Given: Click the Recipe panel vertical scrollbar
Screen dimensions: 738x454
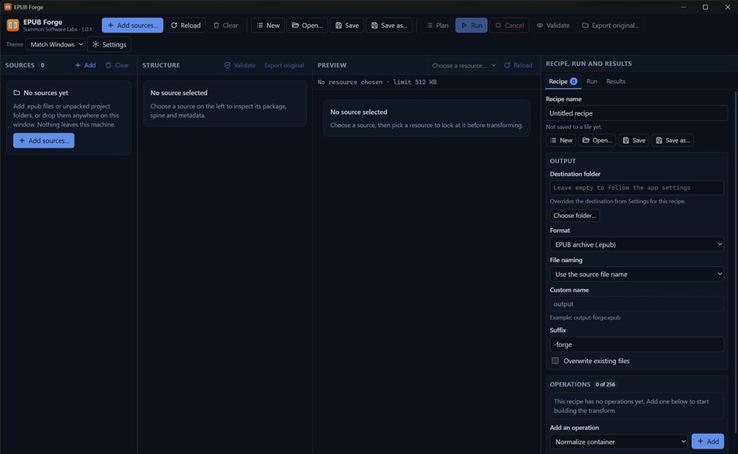Looking at the screenshot, I should [735, 263].
